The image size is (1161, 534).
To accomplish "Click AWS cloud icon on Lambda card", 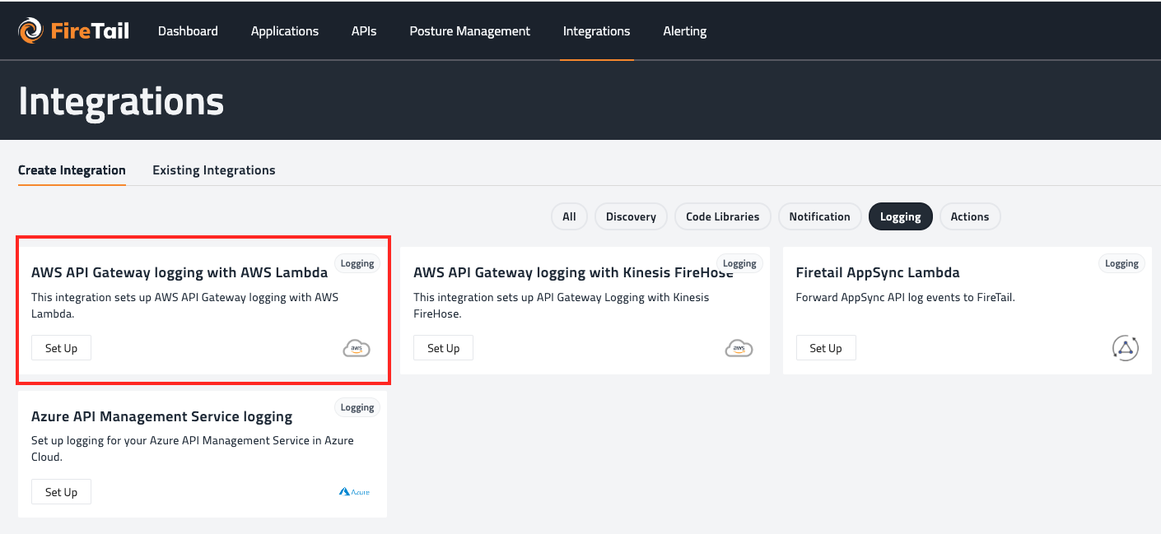I will [x=357, y=349].
